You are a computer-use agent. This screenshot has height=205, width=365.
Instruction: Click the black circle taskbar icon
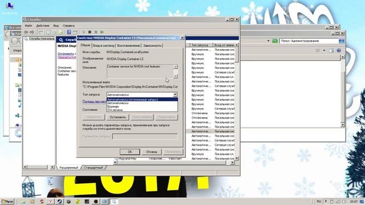point(96,202)
